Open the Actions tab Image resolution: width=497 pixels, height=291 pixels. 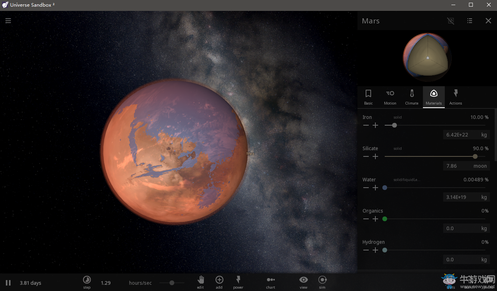[456, 97]
